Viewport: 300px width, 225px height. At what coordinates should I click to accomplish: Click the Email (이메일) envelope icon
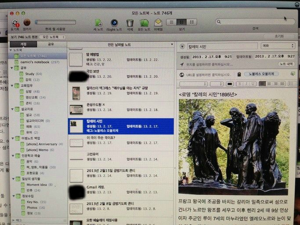coord(158,22)
